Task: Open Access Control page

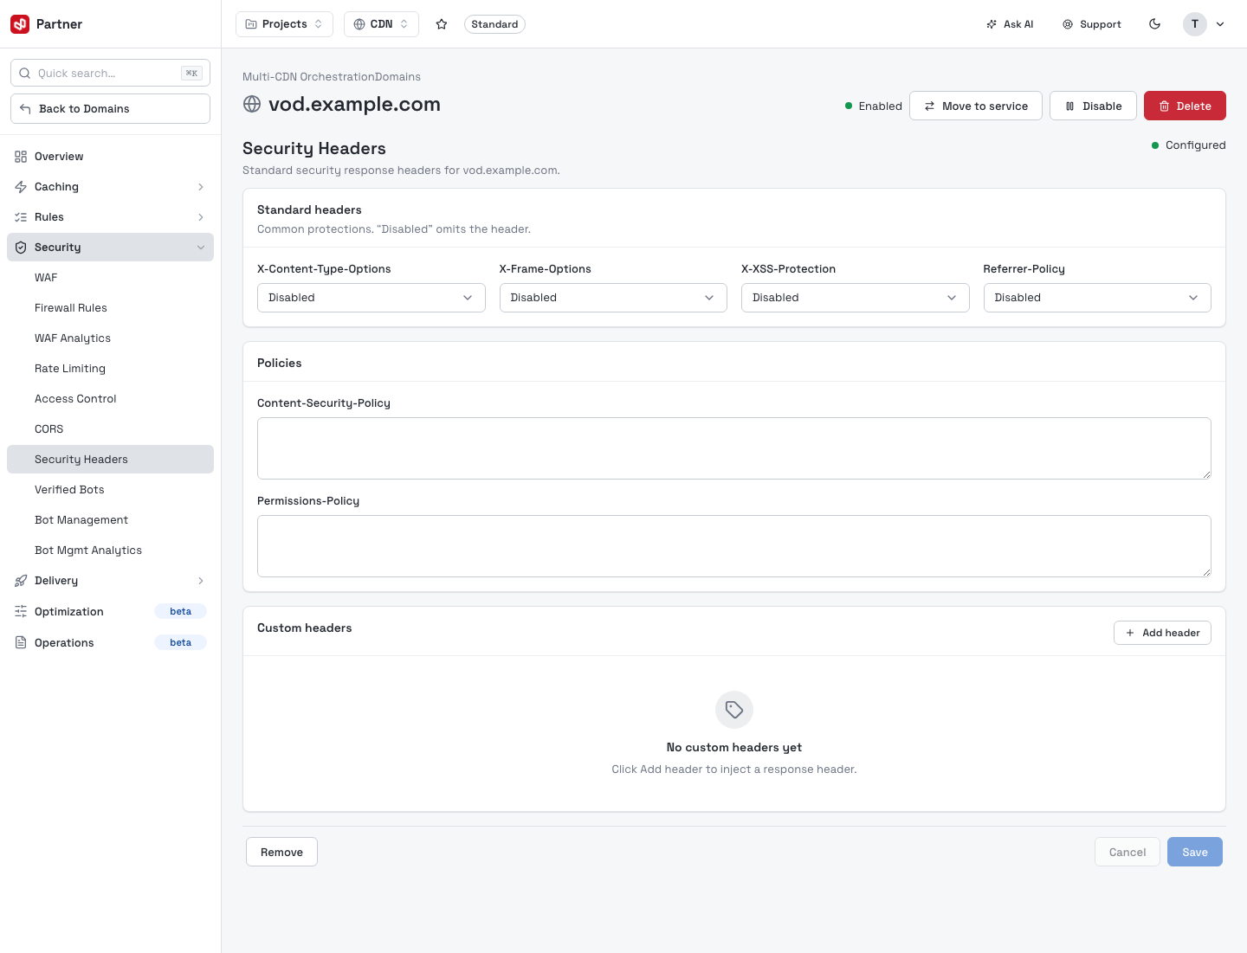Action: point(111,399)
